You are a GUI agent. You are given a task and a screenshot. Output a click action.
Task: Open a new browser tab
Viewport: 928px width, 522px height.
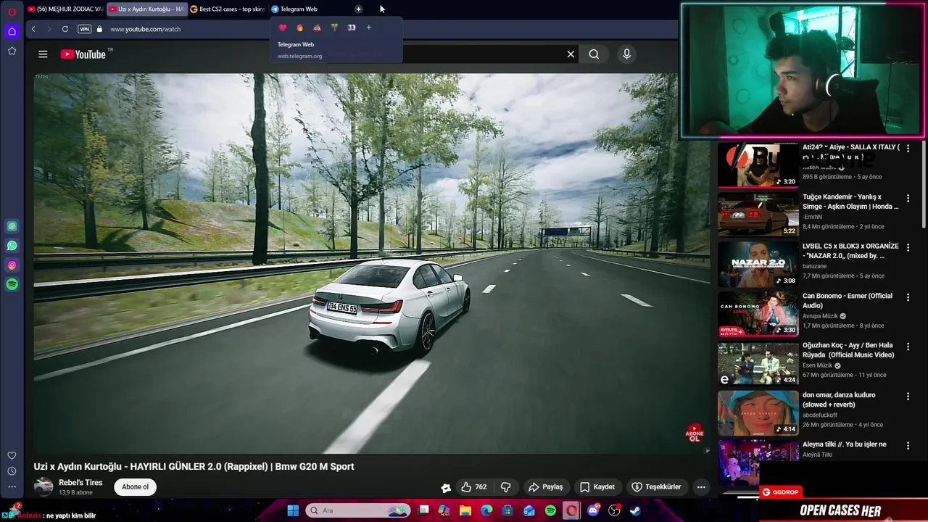tap(358, 9)
